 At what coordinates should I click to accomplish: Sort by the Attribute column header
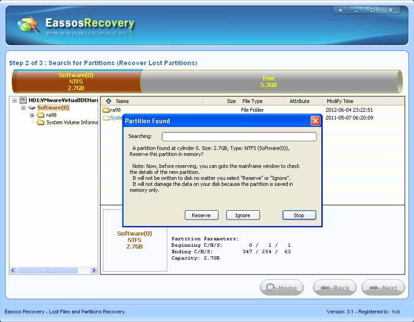[299, 101]
